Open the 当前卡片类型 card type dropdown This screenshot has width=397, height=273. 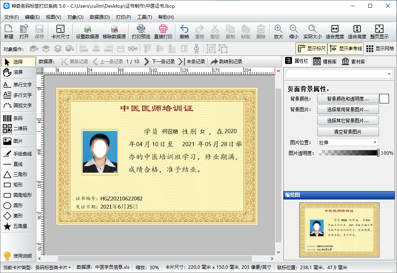click(53, 267)
